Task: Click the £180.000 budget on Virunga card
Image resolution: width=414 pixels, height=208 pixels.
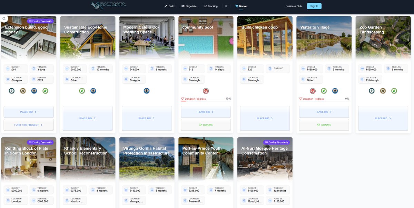Action: click(135, 191)
